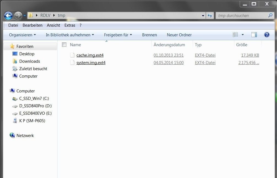This screenshot has height=178, width=277.
Task: Open drive E_SSD840EVO (E:)
Action: point(35,113)
